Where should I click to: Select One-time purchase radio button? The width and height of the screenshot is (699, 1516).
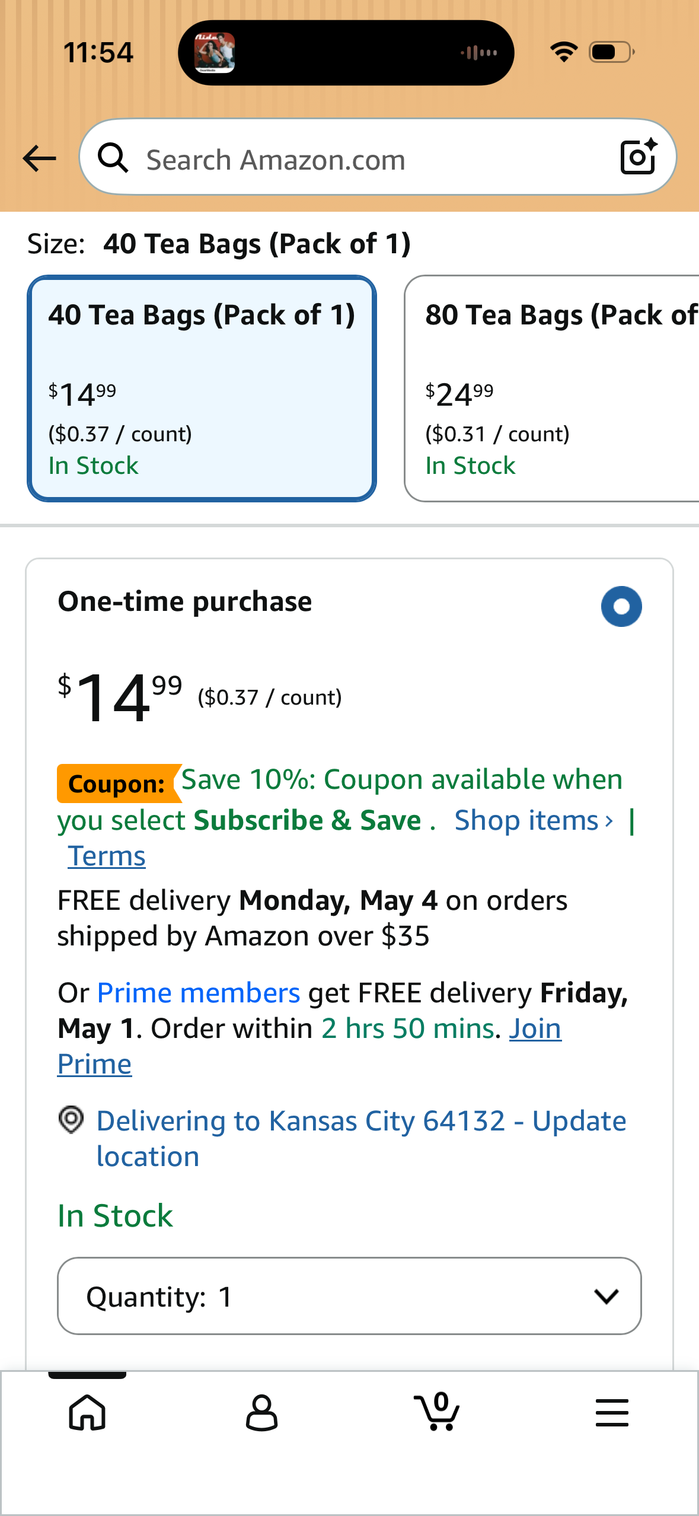point(621,606)
